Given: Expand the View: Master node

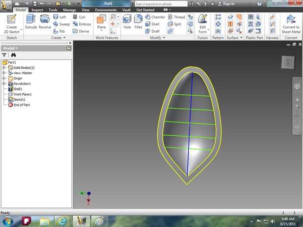Looking at the screenshot, I should point(4,73).
